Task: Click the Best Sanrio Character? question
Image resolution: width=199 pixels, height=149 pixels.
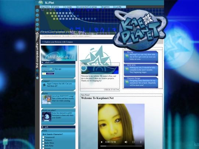Action: point(53,134)
